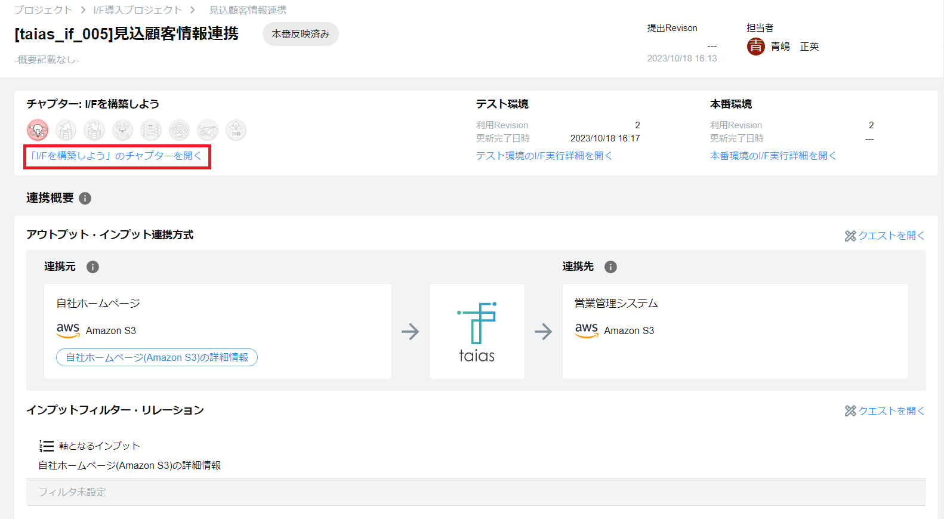The width and height of the screenshot is (944, 519).
Task: Open クエストを開く for the 連携方式 section
Action: click(891, 236)
